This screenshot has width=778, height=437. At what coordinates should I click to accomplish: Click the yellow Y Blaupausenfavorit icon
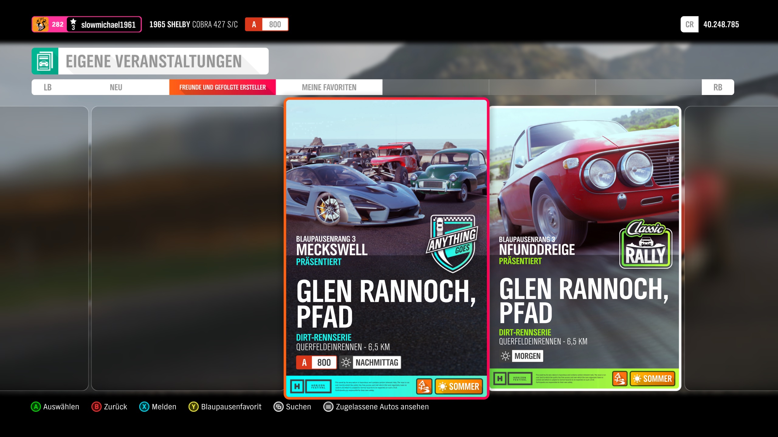click(193, 407)
